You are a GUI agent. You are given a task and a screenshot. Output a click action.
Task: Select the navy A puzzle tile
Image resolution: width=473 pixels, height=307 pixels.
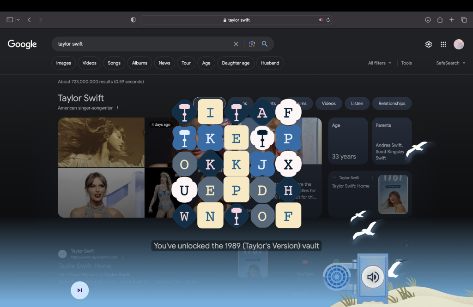[x=262, y=112]
